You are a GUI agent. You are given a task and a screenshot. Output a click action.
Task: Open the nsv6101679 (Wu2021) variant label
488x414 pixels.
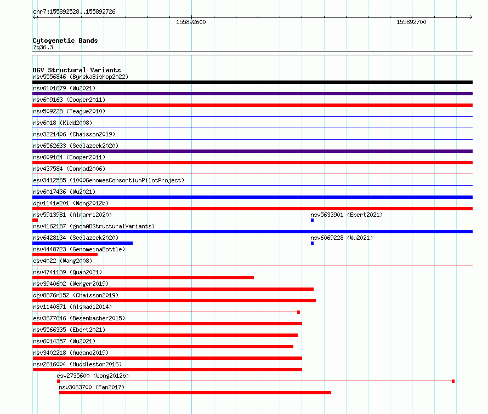[x=64, y=88]
